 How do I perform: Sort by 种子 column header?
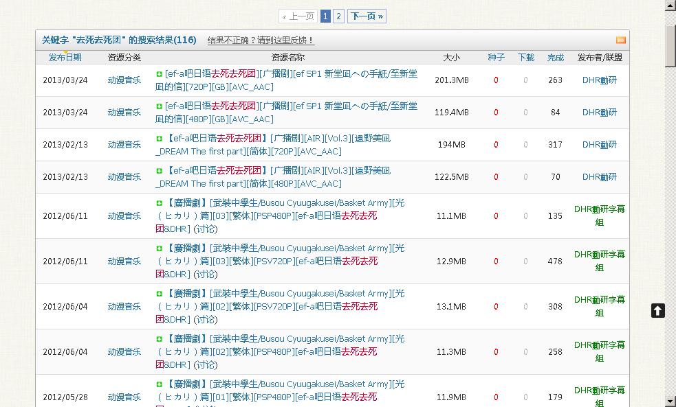coord(497,57)
